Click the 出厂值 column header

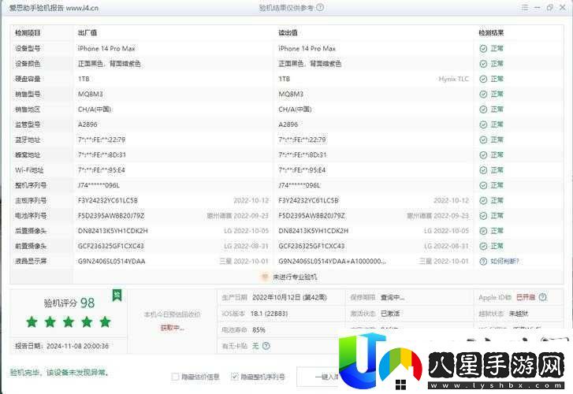(x=87, y=33)
